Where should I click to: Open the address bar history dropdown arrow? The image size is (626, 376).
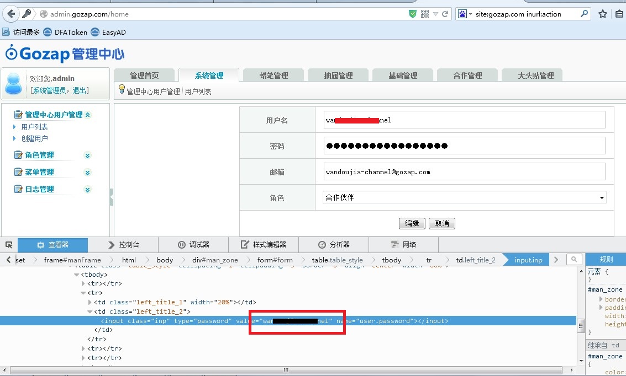435,14
